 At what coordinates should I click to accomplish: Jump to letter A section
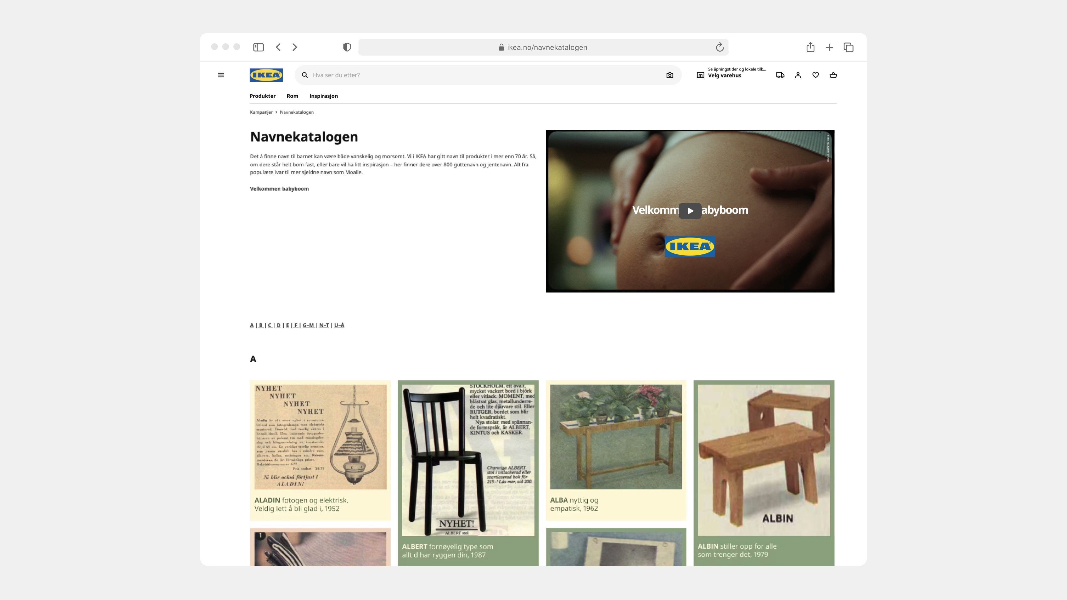tap(252, 326)
